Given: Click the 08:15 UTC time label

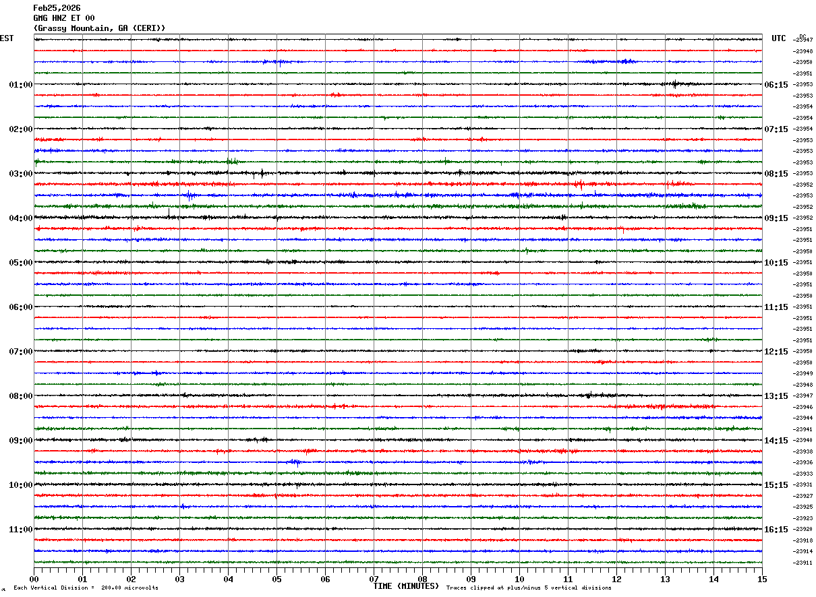Looking at the screenshot, I should point(776,174).
